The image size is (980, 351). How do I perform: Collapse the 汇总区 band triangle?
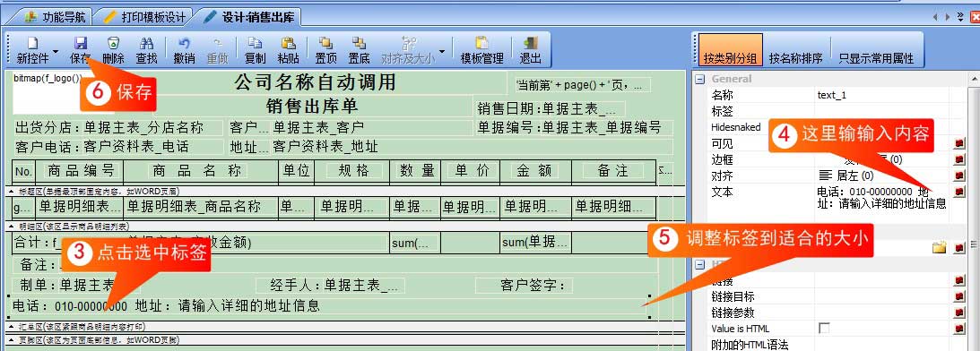click(11, 327)
